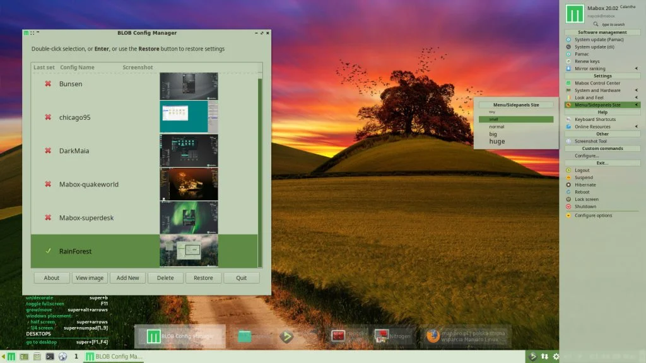Expand the Online Resources submenu arrow
The image size is (646, 363).
pos(636,127)
